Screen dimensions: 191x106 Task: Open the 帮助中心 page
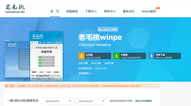110,11
